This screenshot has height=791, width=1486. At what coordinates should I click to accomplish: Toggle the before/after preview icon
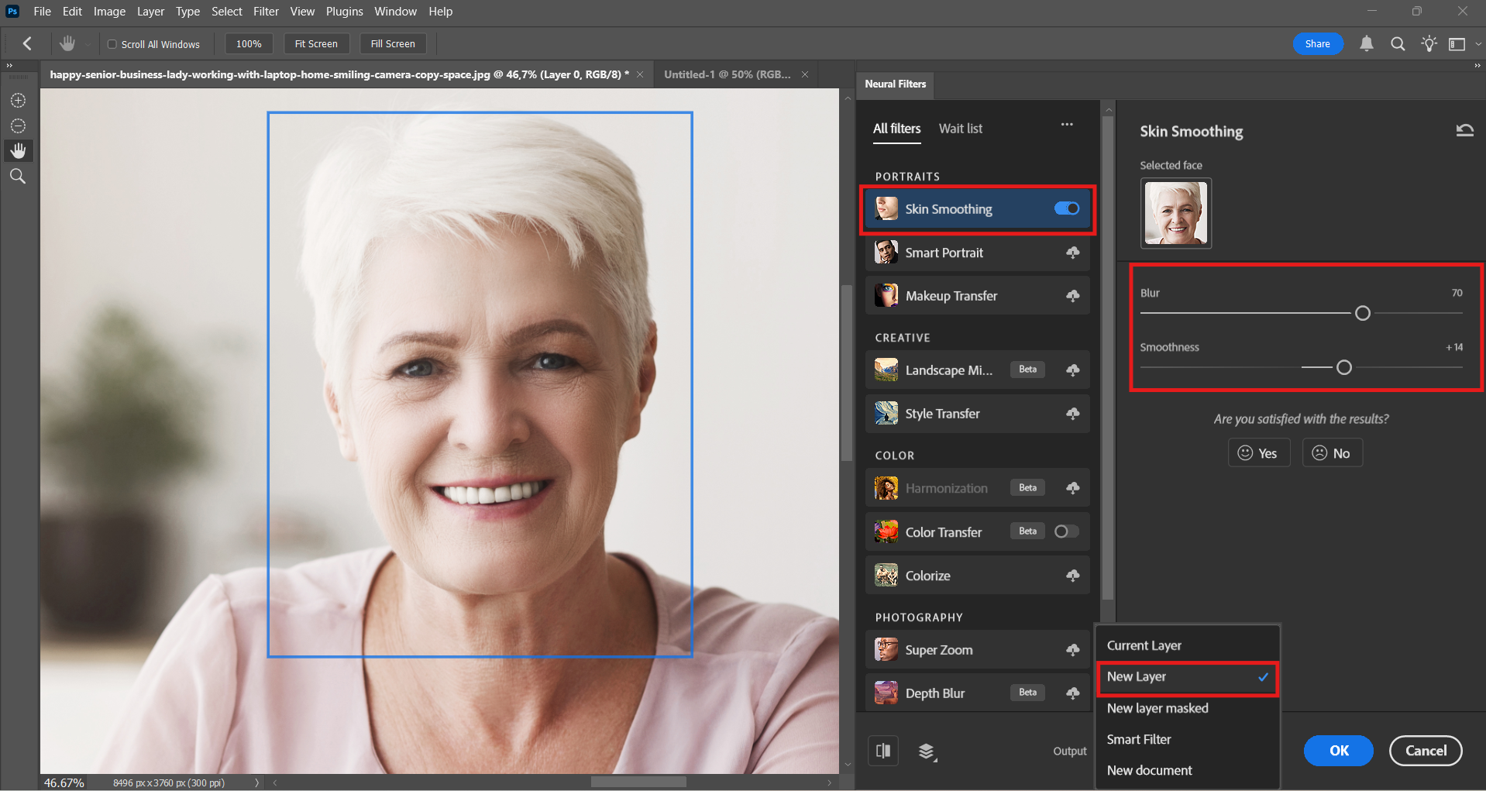coord(882,750)
